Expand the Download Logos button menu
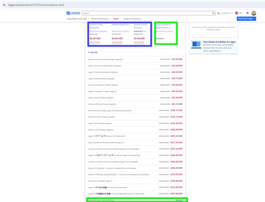 [x=246, y=19]
